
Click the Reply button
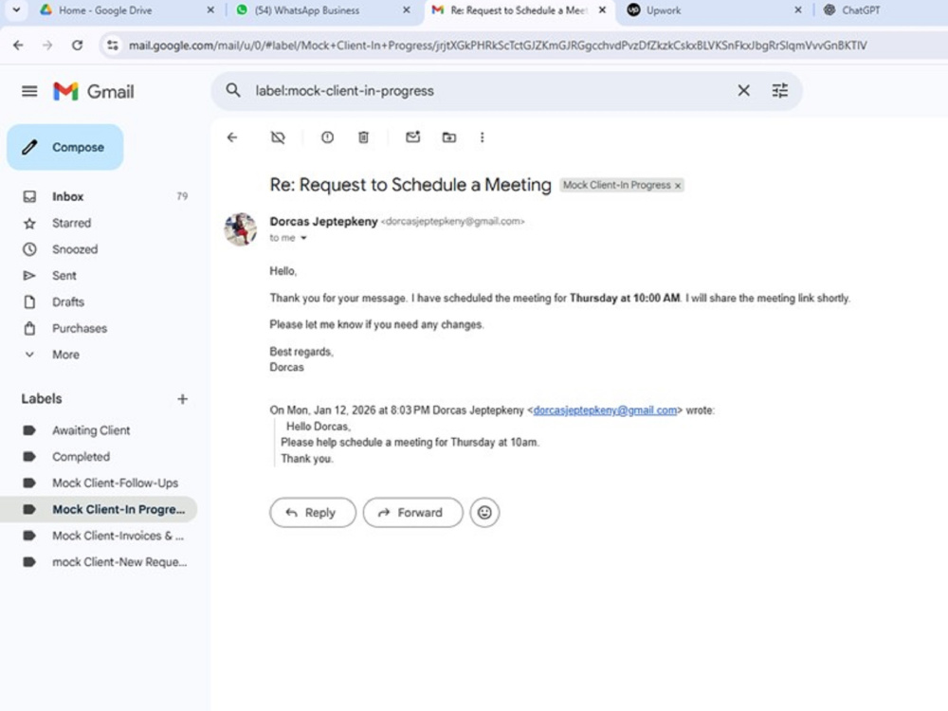pyautogui.click(x=313, y=513)
